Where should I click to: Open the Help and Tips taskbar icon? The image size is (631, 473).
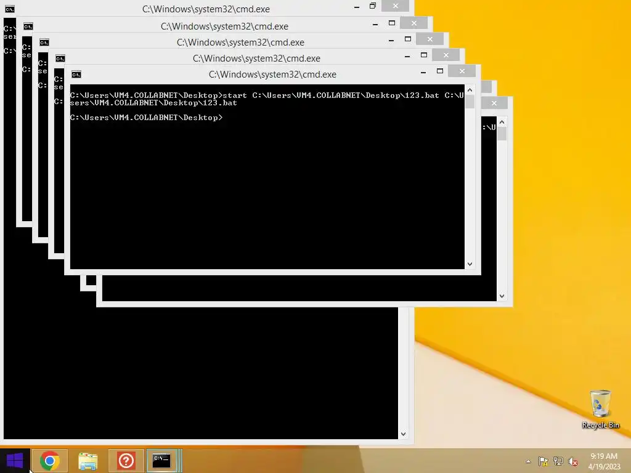[x=126, y=461]
